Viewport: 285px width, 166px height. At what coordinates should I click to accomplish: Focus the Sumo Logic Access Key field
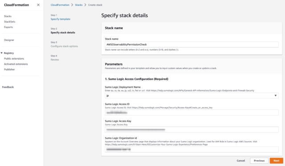click(x=191, y=130)
